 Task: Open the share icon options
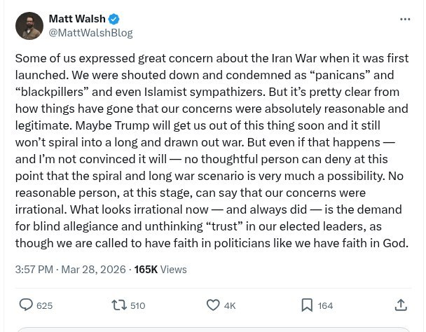pyautogui.click(x=401, y=305)
